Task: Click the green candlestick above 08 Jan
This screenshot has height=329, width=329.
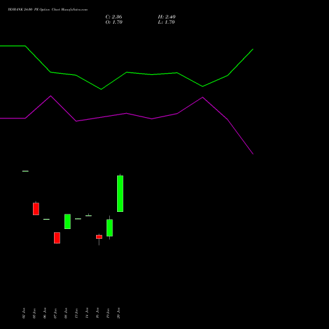Action: coord(68,221)
